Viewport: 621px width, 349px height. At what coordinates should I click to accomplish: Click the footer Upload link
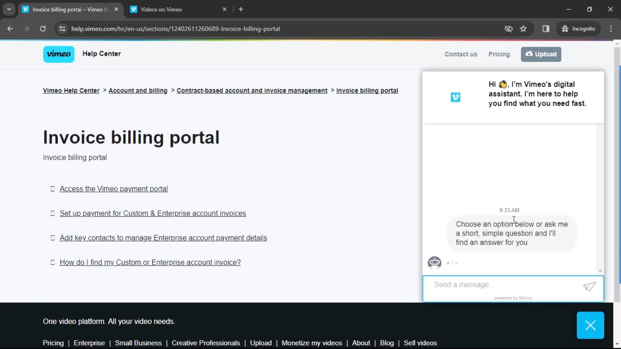(261, 343)
